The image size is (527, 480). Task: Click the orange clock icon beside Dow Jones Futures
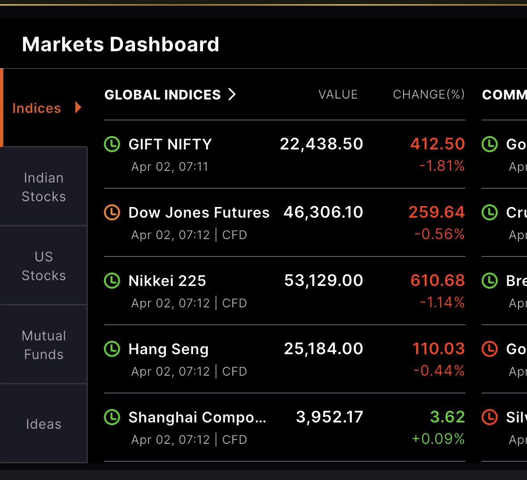coord(112,212)
